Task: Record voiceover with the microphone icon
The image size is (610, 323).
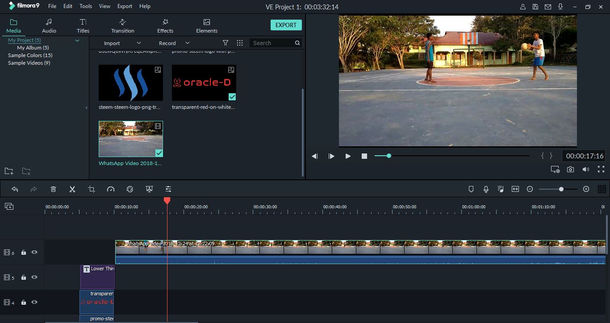Action: [486, 189]
